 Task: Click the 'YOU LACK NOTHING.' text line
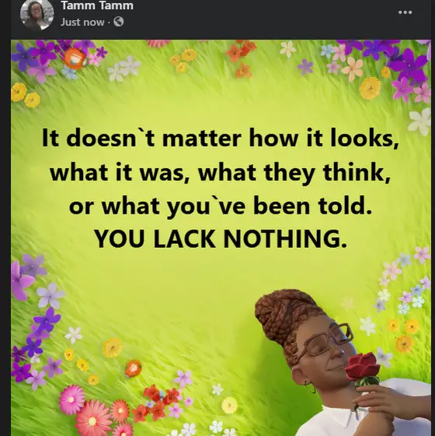point(221,239)
